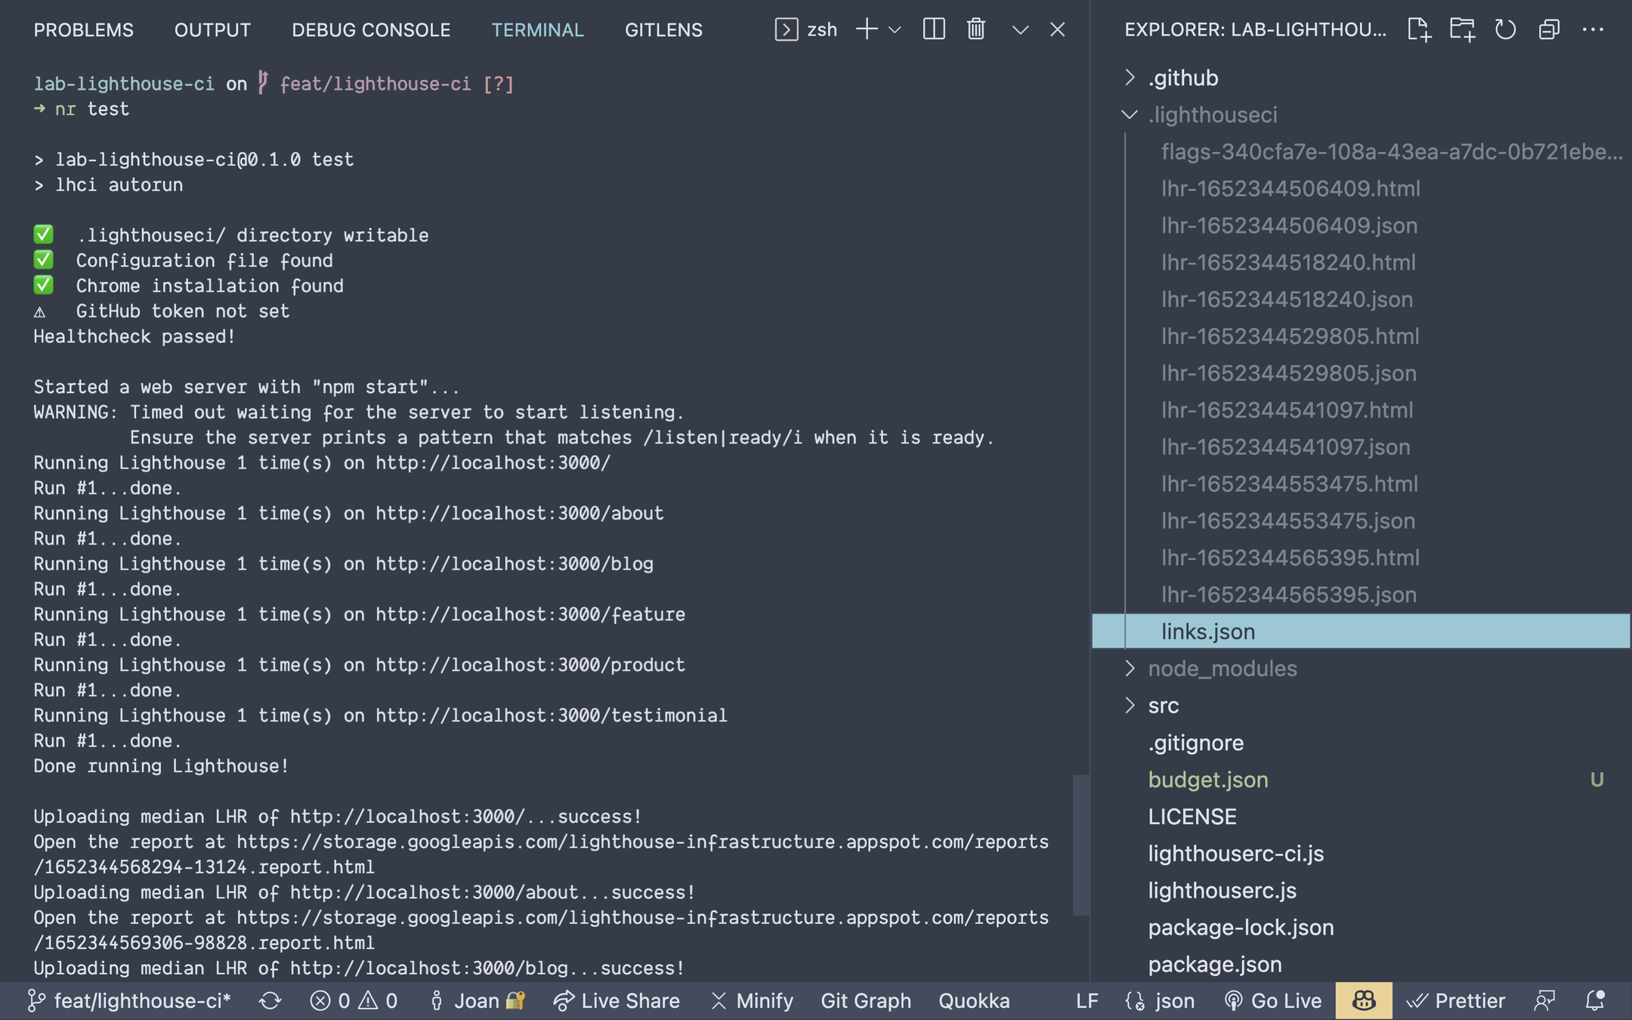Kill terminal with the trash icon
This screenshot has width=1632, height=1020.
pyautogui.click(x=975, y=29)
